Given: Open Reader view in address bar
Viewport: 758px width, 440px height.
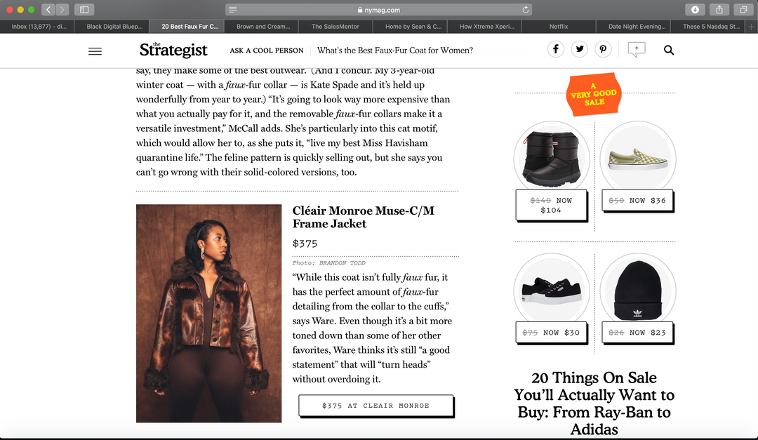Looking at the screenshot, I should click(x=232, y=10).
